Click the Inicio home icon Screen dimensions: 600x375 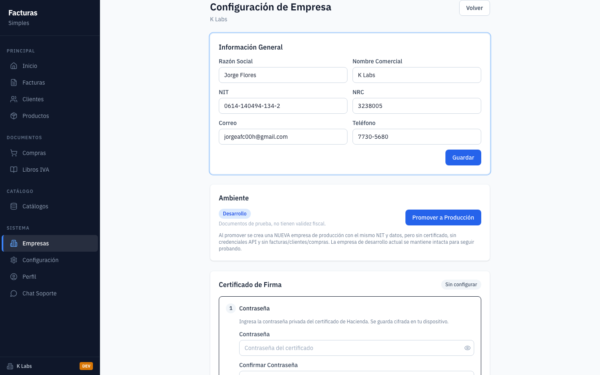tap(14, 66)
